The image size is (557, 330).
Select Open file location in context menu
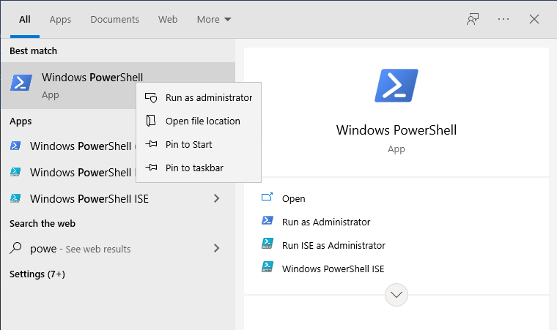202,121
